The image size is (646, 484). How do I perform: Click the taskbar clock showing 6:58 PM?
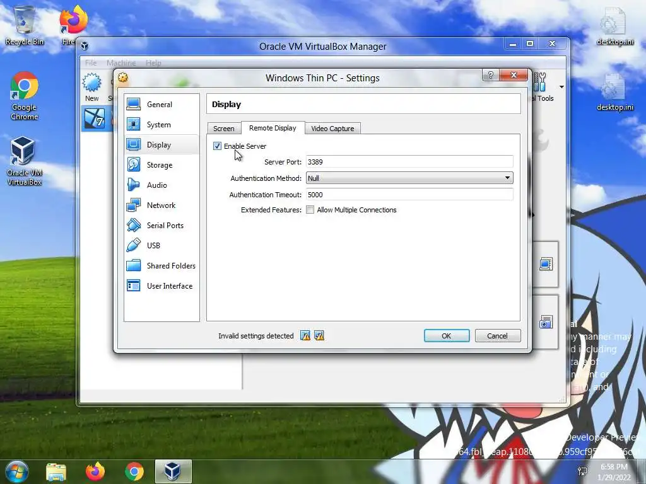(x=614, y=471)
